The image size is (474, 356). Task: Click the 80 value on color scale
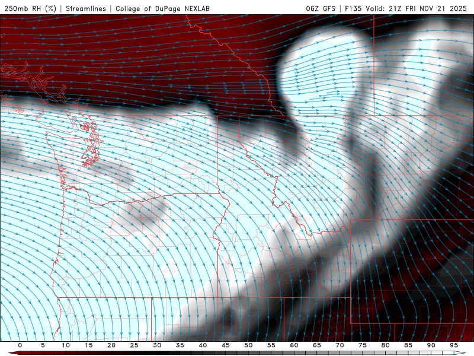(385, 345)
